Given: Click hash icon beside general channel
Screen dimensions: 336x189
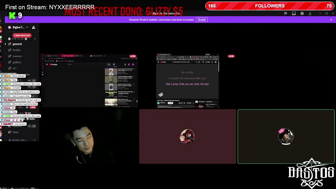Looking at the screenshot, I should coord(10,44).
